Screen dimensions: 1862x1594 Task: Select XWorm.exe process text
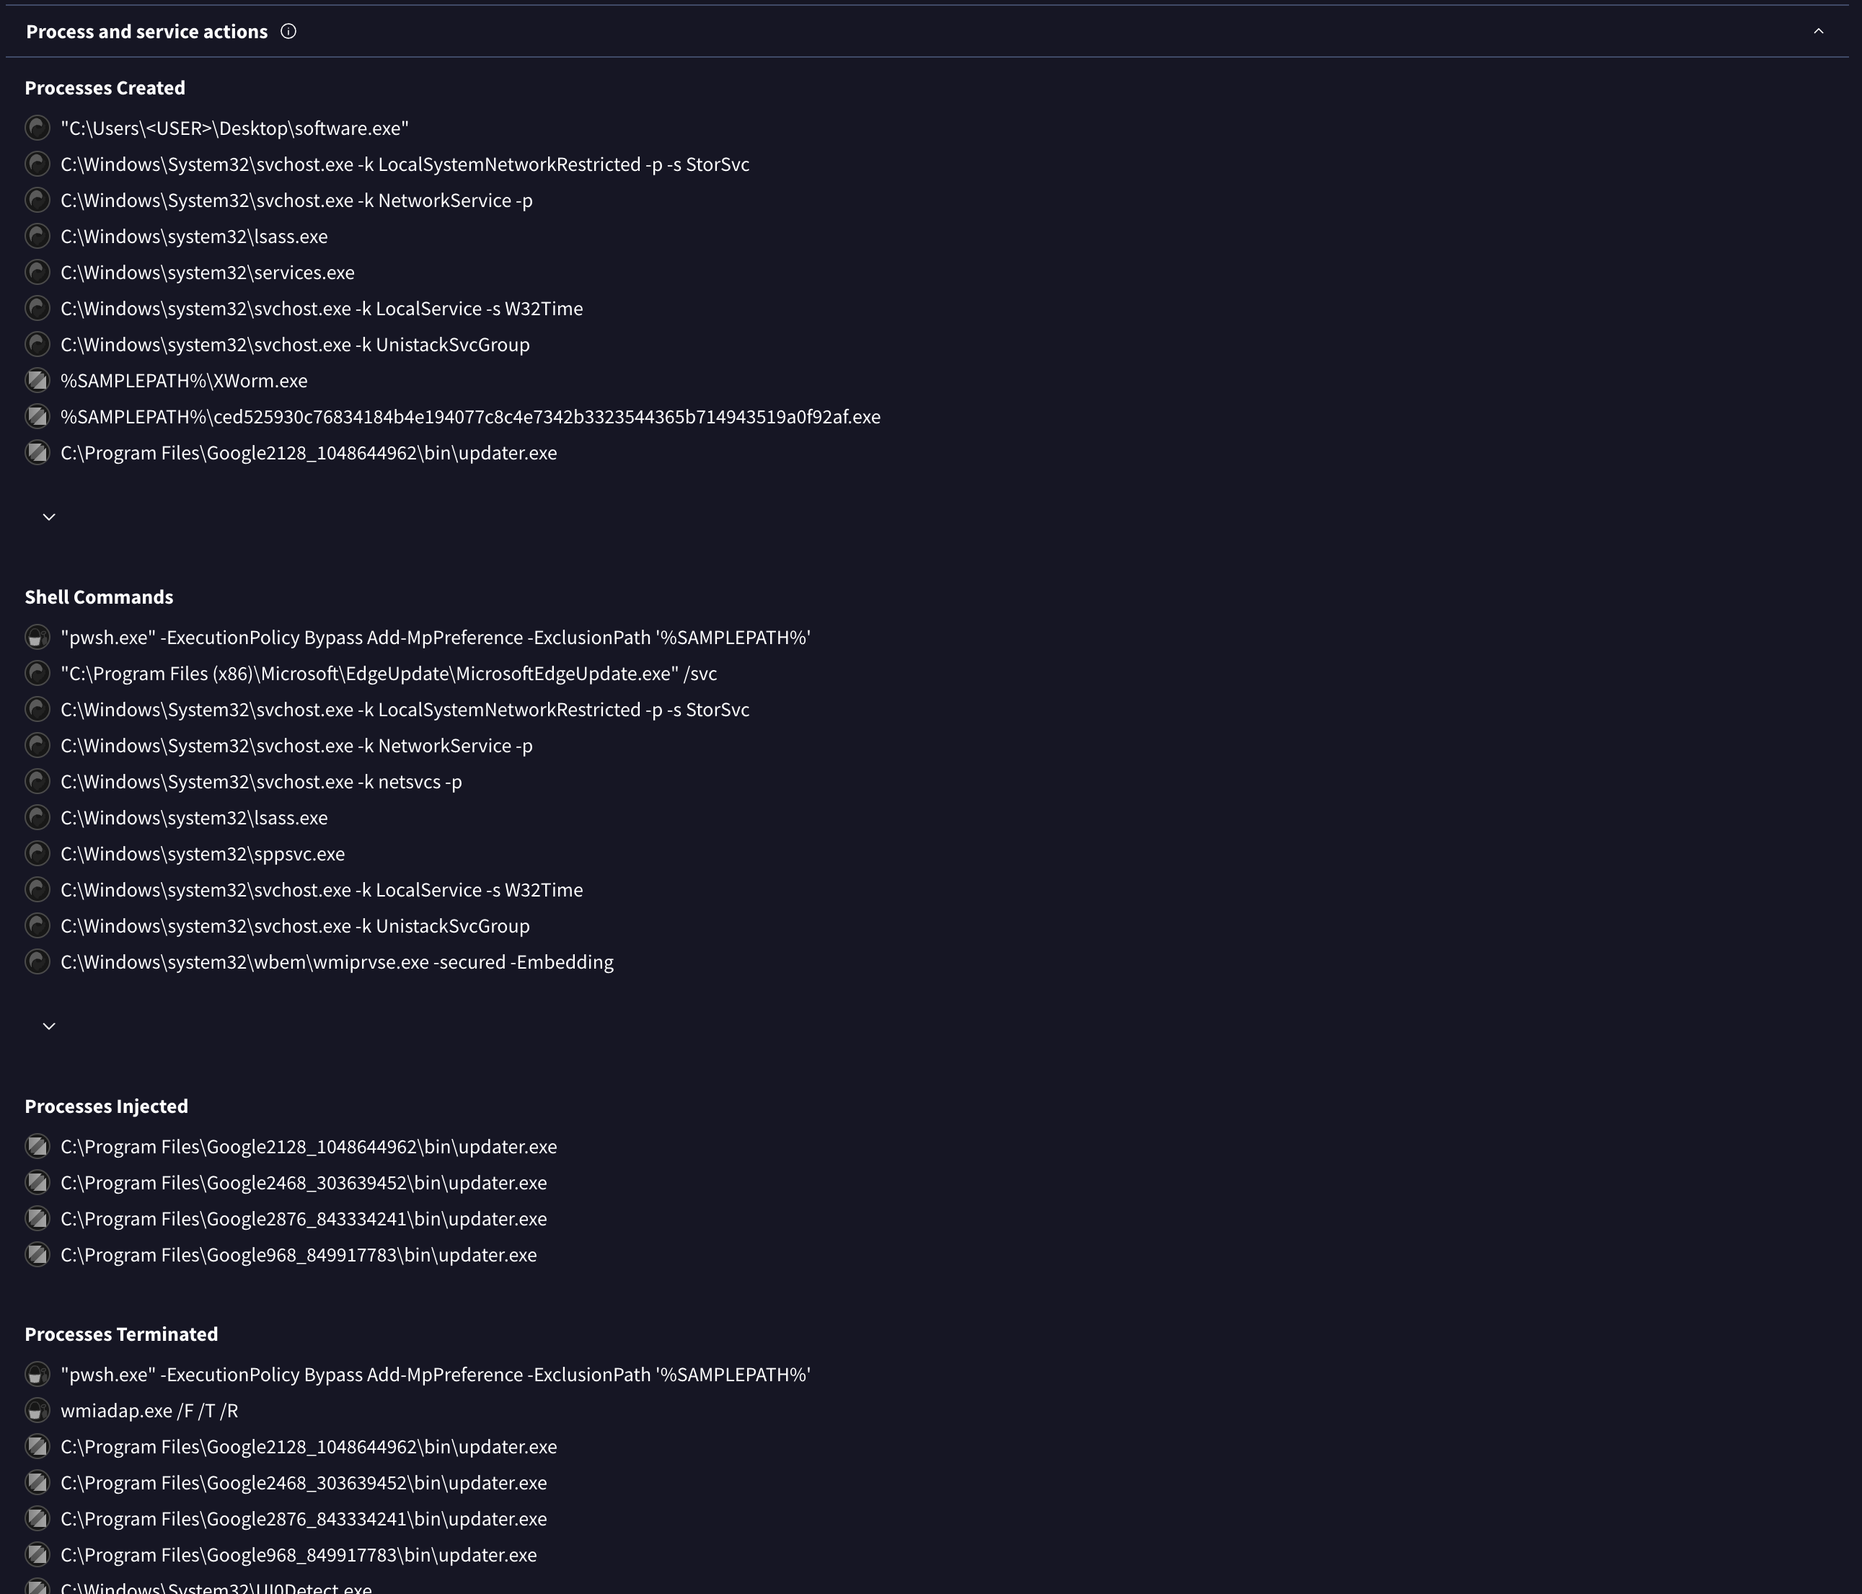click(x=184, y=380)
